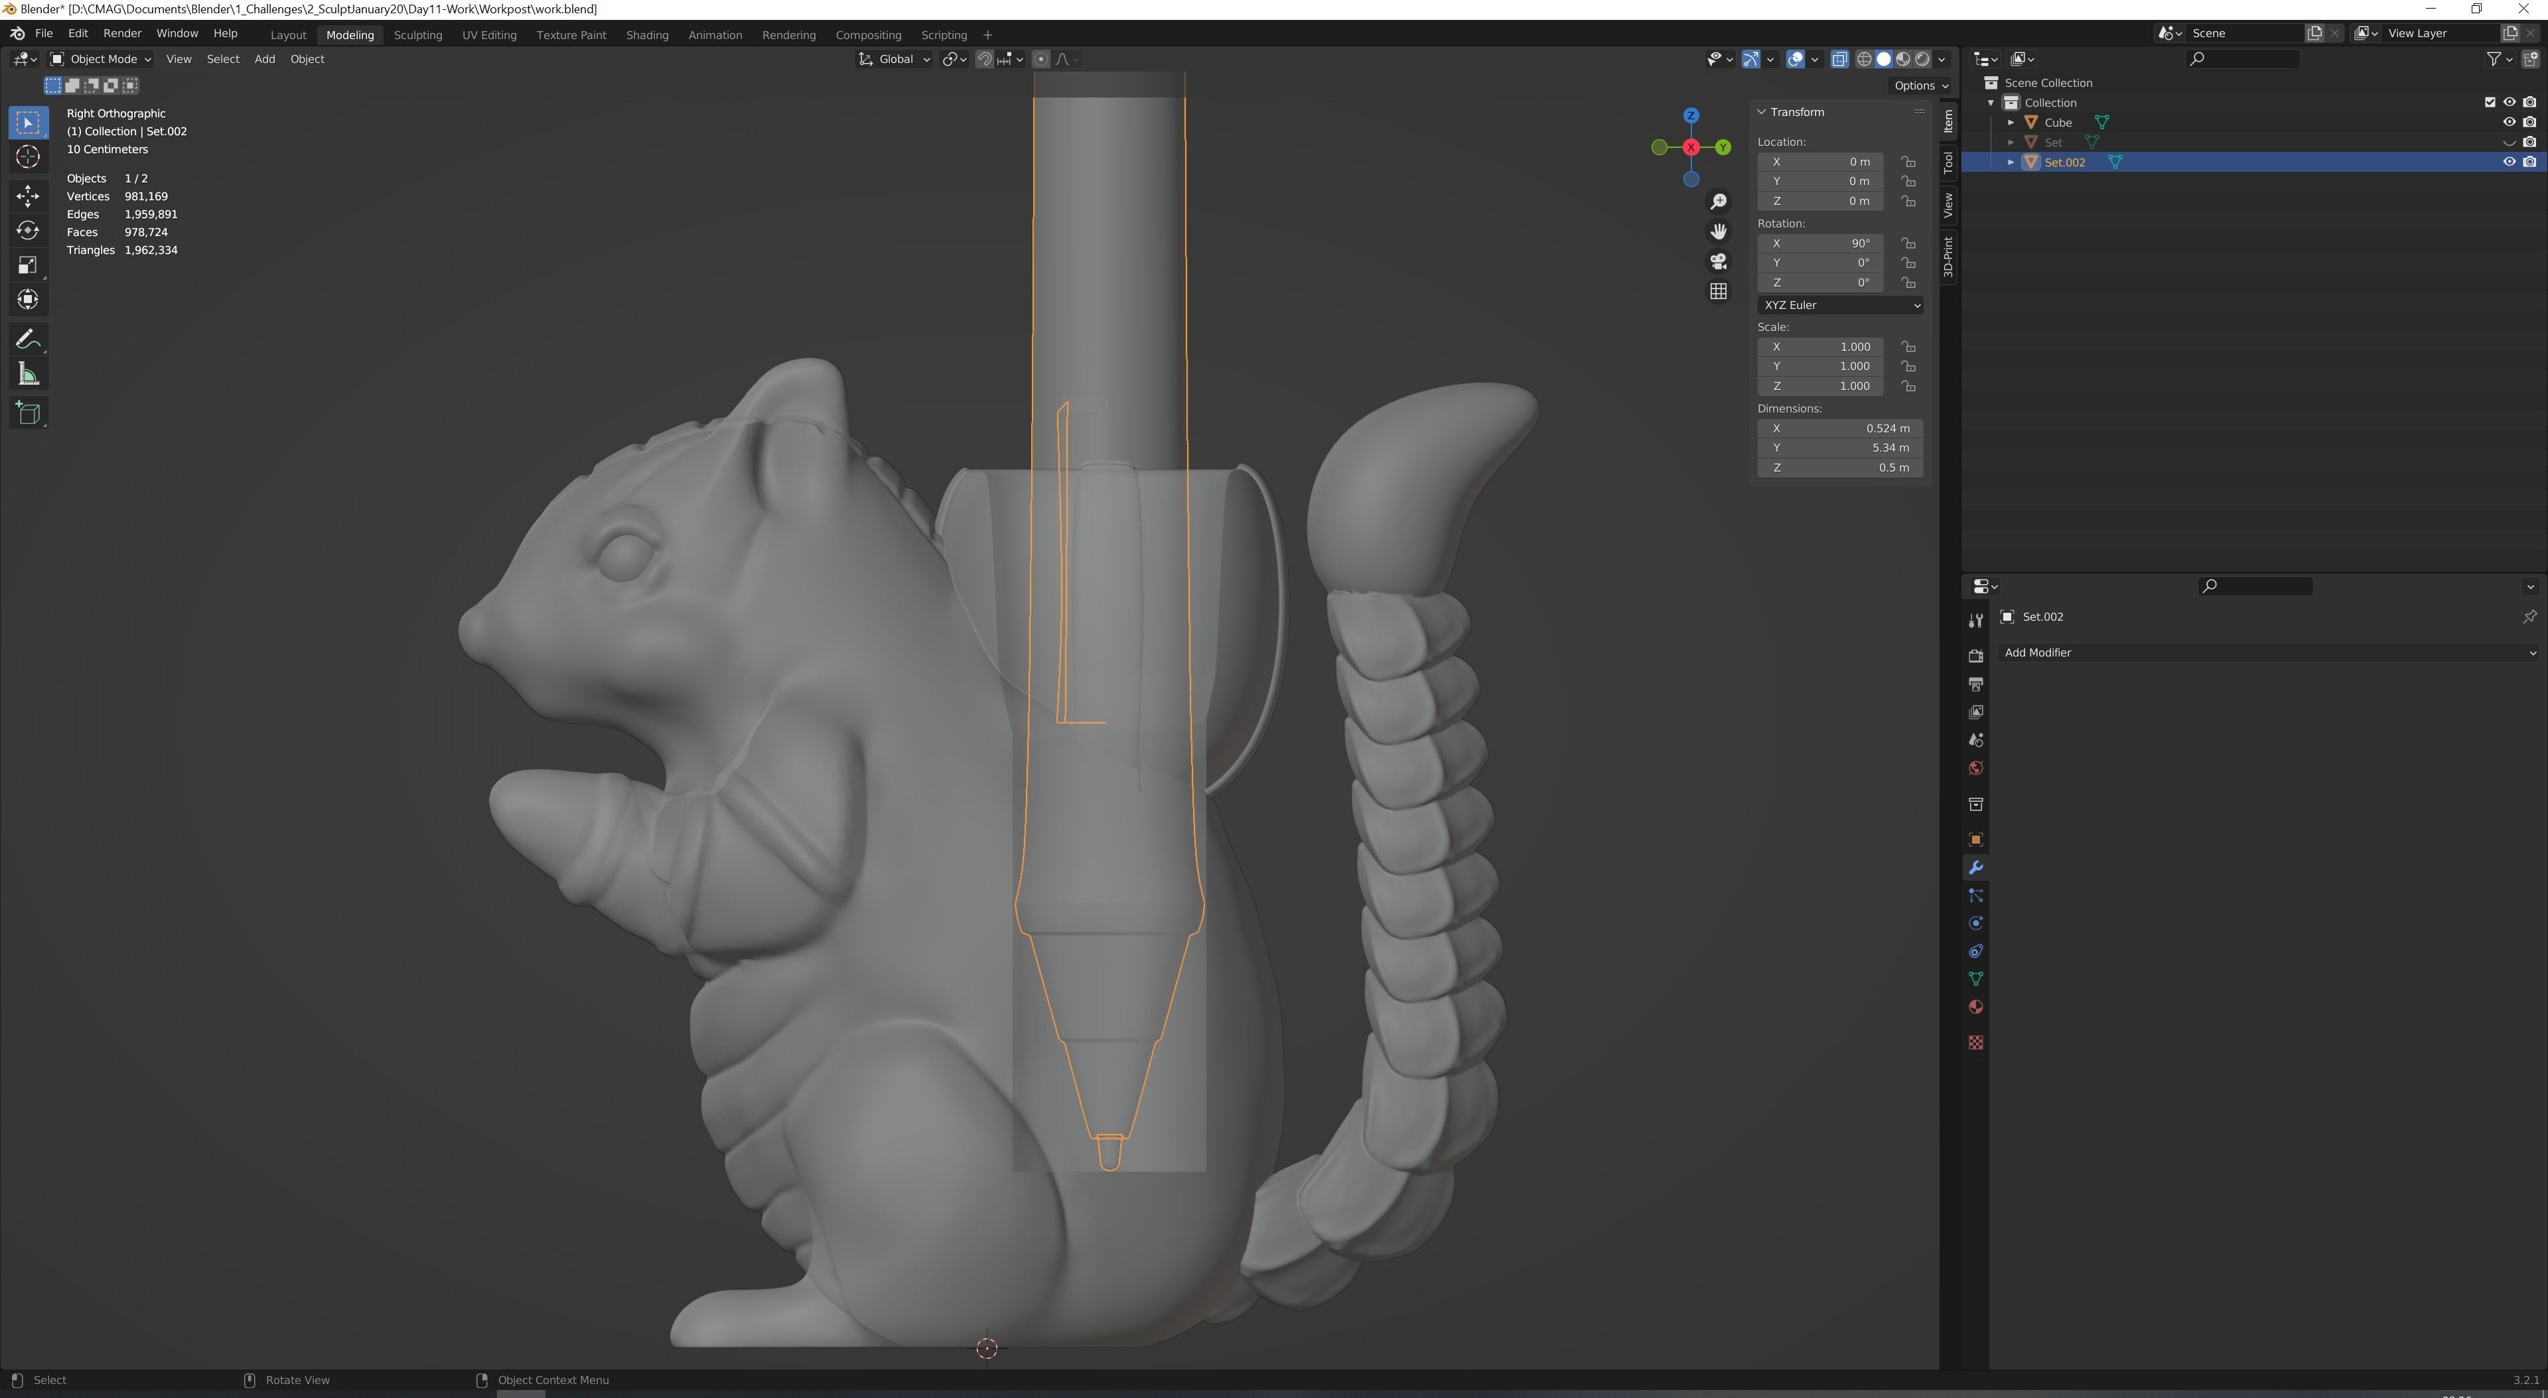Add a new workspace with plus button
2548x1398 pixels.
pyautogui.click(x=987, y=34)
